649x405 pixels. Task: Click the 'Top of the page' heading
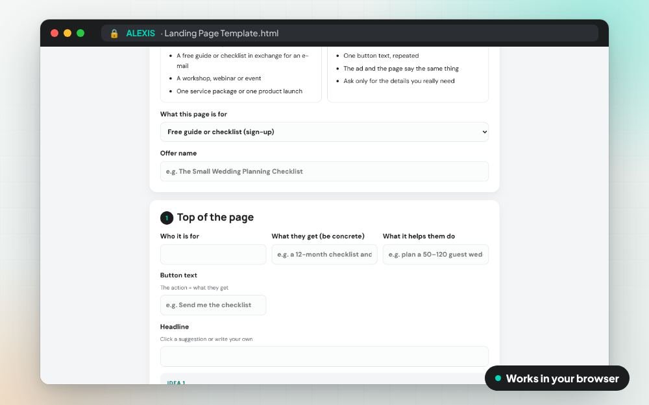(x=215, y=217)
